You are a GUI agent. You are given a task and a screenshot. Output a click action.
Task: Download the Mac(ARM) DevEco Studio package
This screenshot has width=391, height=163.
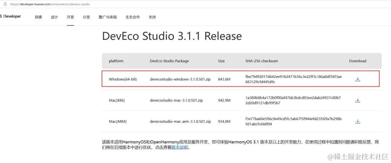357,121
